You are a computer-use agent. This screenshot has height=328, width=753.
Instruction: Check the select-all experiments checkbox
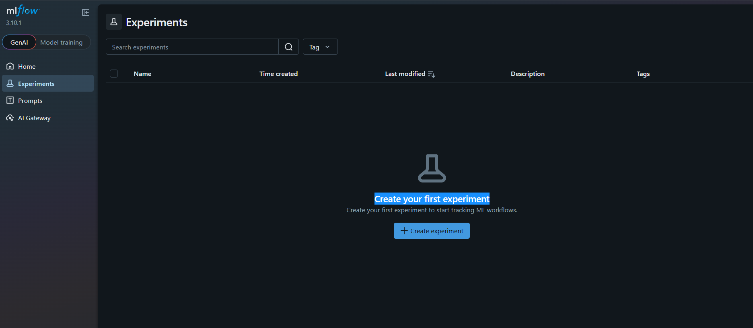[114, 74]
